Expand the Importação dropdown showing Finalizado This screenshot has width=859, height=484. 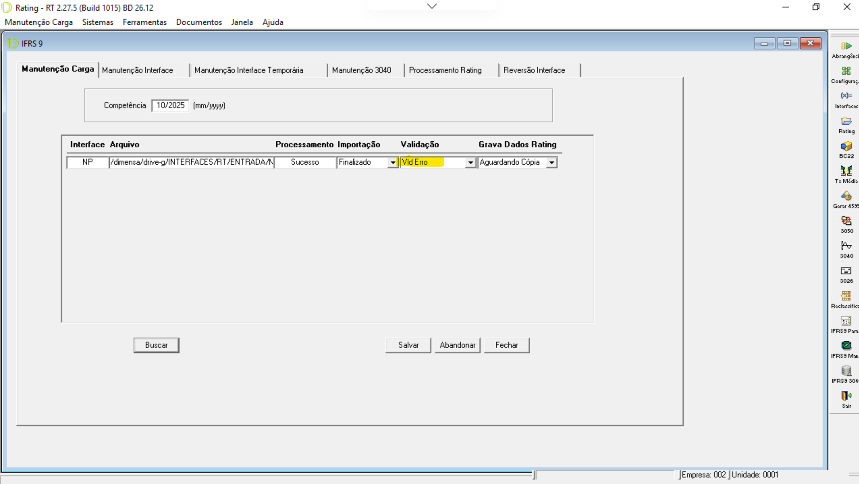coord(393,163)
